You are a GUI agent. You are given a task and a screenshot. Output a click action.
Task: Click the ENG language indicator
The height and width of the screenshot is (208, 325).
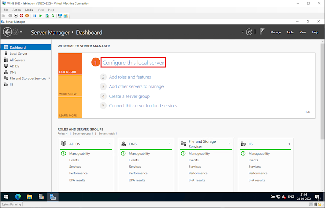[x=291, y=197]
